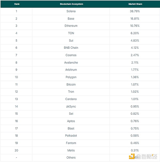Select the Solana ecosystem cell

click(x=71, y=11)
